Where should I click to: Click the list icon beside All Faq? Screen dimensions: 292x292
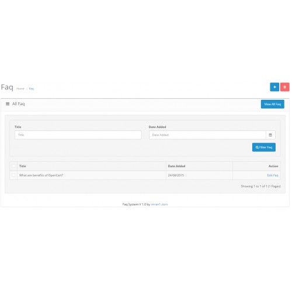8,104
